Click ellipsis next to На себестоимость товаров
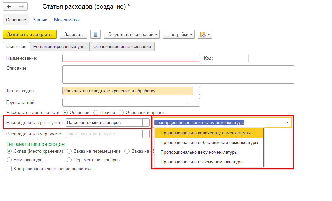 click(146, 123)
